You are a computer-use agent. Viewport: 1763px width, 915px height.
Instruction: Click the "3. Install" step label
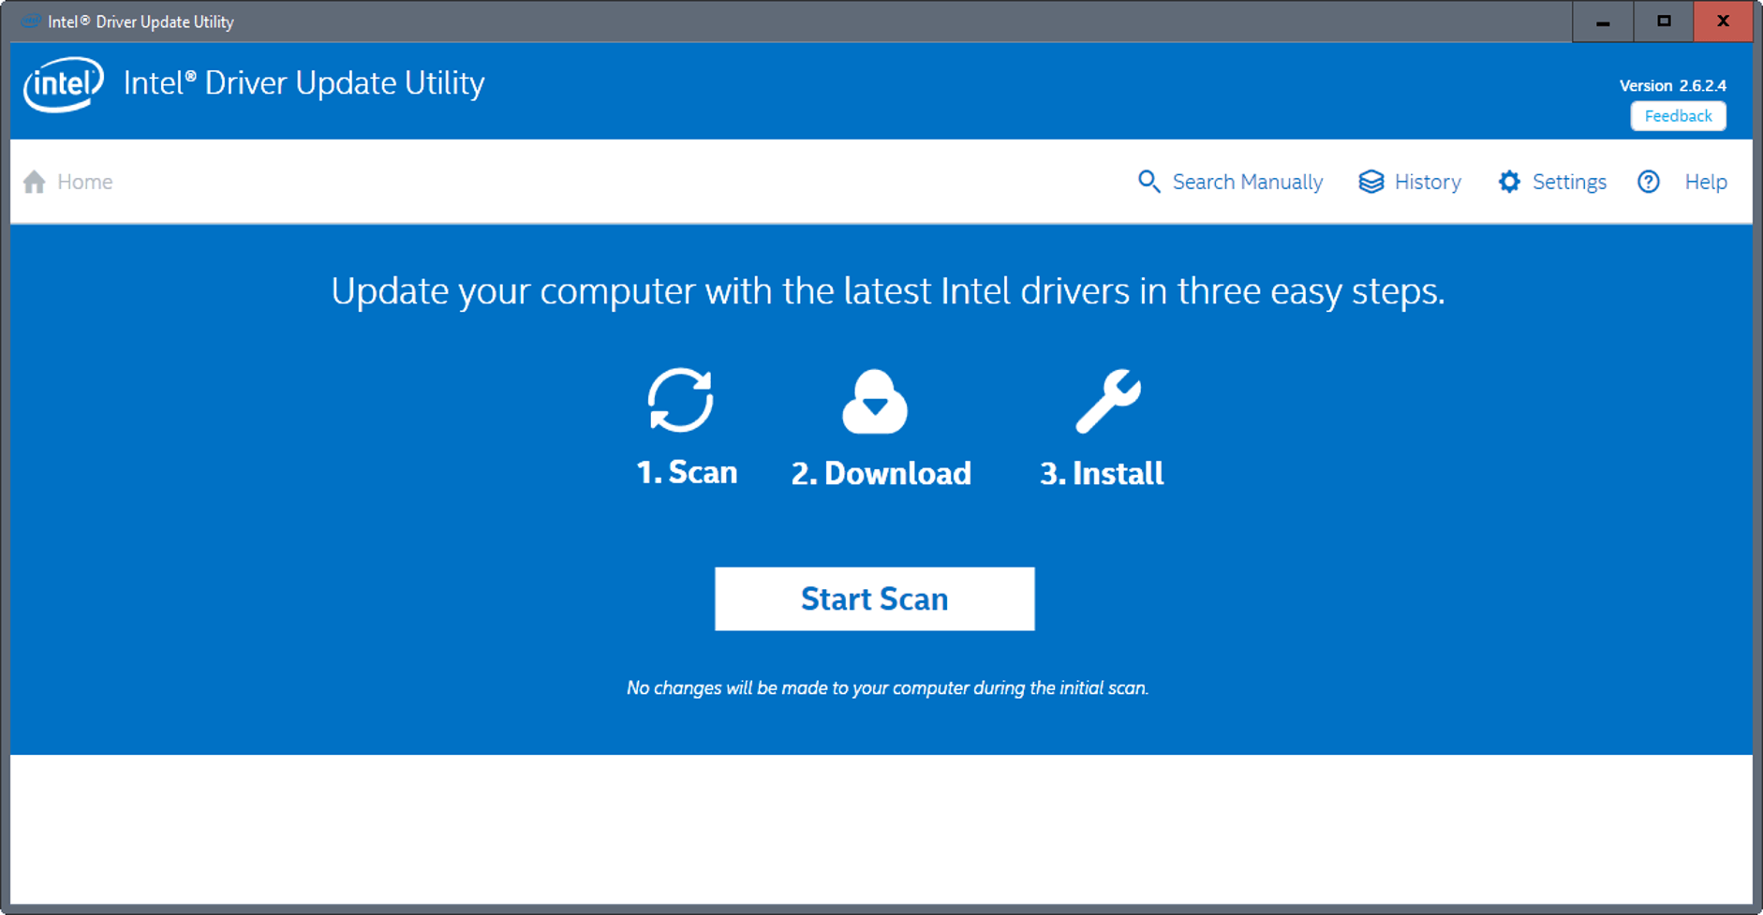tap(1102, 473)
